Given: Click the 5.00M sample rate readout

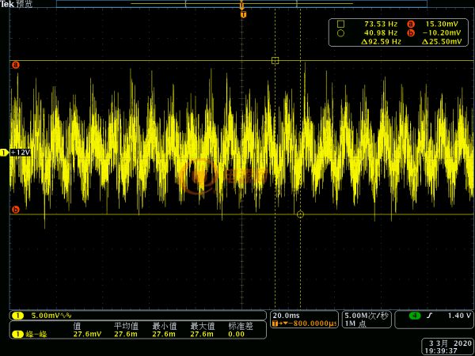Looking at the screenshot, I should pos(366,316).
